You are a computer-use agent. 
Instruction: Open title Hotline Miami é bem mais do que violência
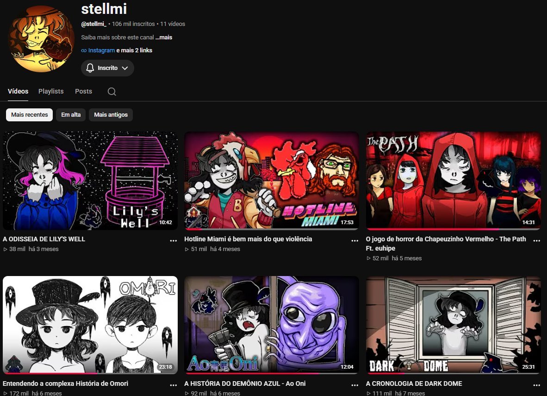(248, 239)
